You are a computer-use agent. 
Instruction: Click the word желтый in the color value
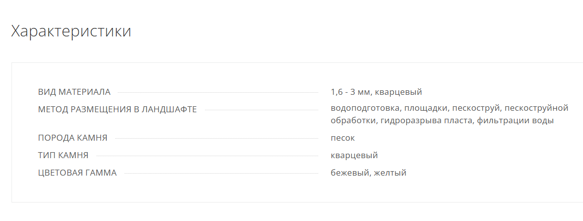(x=390, y=173)
